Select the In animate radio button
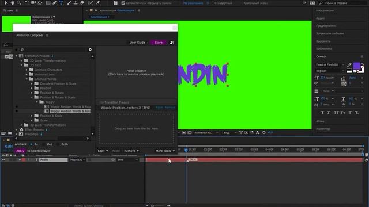This screenshot has width=369, height=207. (x=31, y=144)
